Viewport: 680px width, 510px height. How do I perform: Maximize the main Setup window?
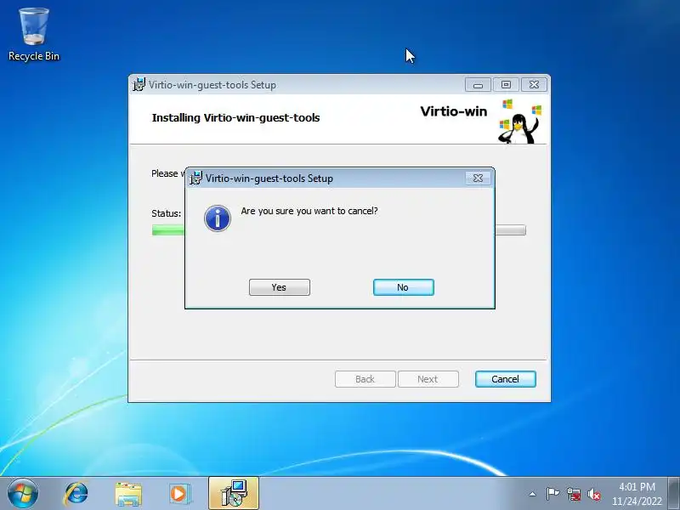point(506,84)
